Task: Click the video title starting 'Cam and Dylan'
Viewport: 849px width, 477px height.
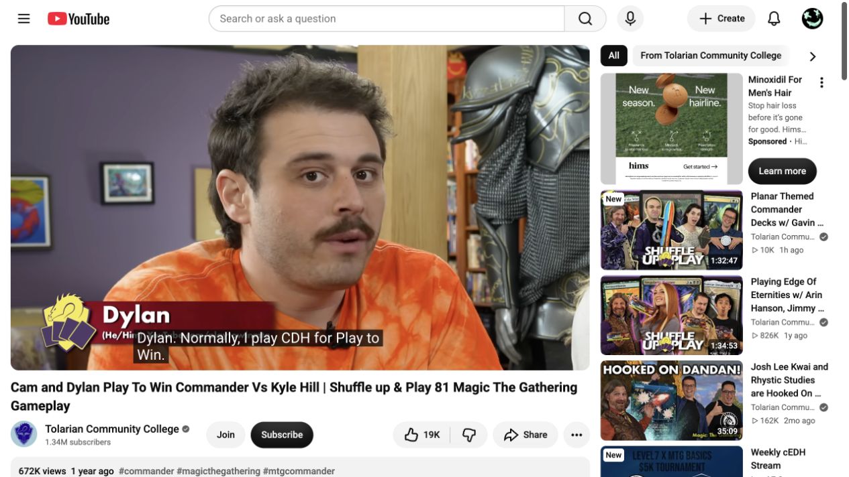Action: [294, 397]
